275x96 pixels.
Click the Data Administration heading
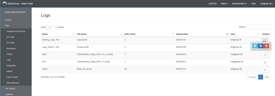coord(15,12)
